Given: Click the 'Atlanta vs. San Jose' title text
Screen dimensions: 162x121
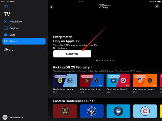Looking at the screenshot, I should click(90, 89).
